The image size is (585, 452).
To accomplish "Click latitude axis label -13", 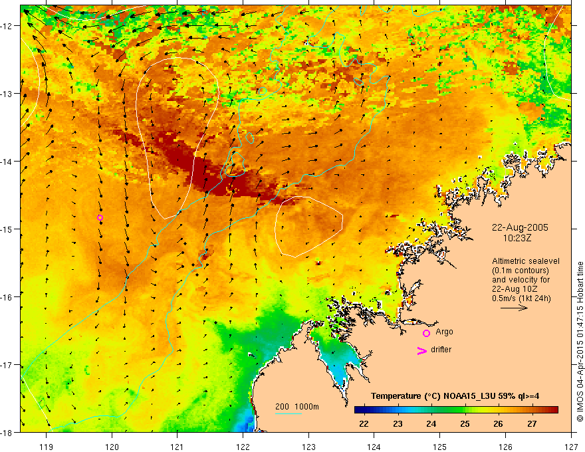I will (x=7, y=94).
